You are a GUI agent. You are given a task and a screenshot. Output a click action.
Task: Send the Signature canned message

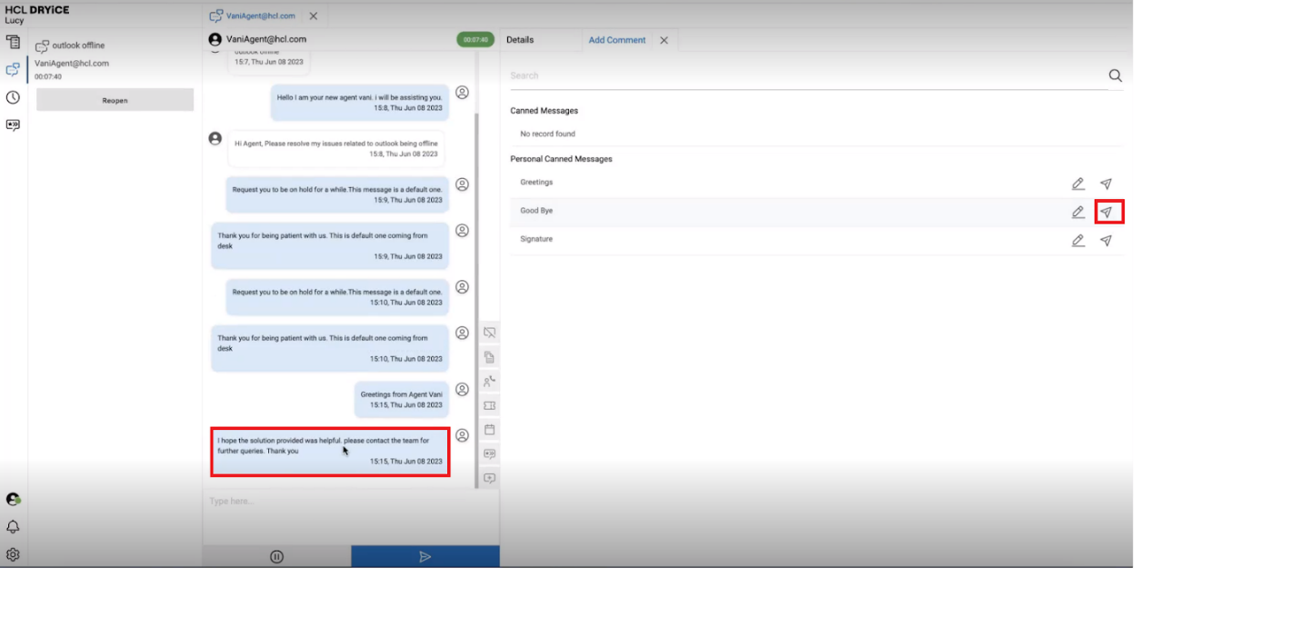click(1106, 241)
